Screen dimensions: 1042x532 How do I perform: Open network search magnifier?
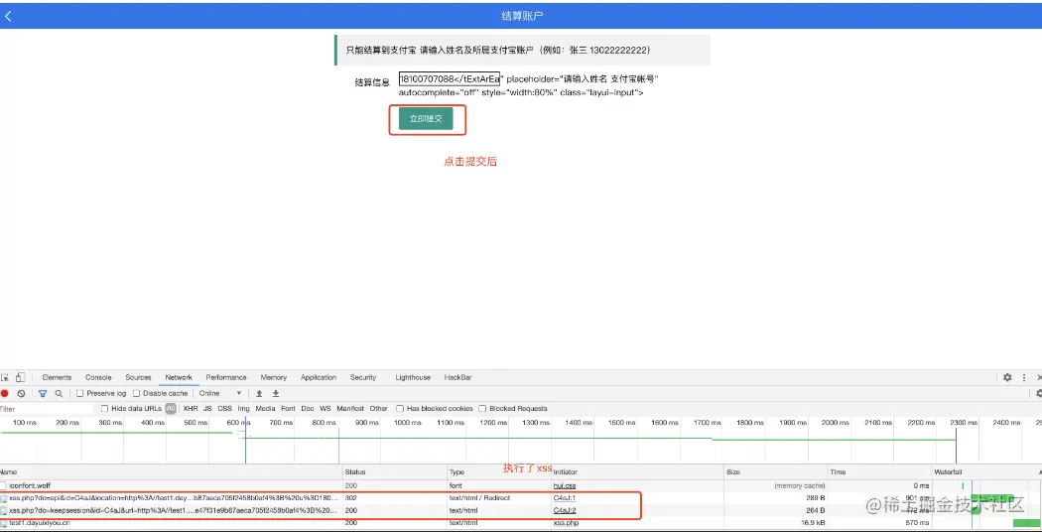tap(59, 393)
